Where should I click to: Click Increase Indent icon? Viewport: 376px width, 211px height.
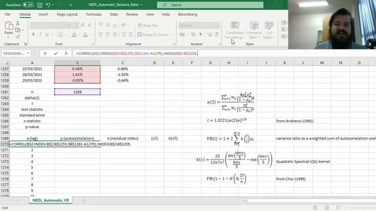[x=130, y=35]
